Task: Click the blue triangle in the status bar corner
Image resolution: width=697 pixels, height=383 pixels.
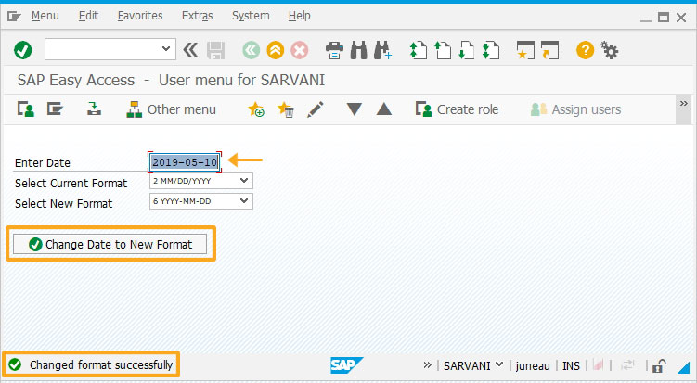Action: coord(683,367)
